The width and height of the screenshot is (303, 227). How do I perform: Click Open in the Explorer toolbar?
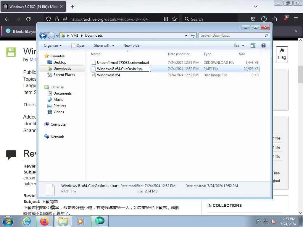(78, 46)
